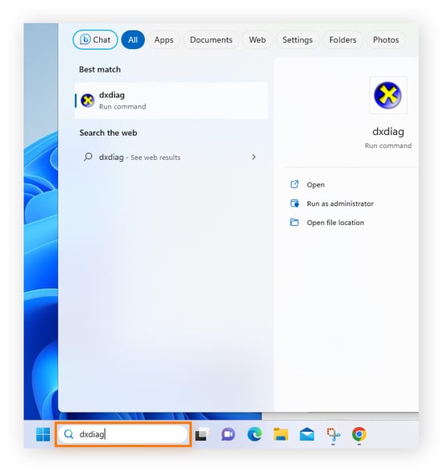The height and width of the screenshot is (472, 443).
Task: Click Open for dxdiag
Action: point(316,185)
